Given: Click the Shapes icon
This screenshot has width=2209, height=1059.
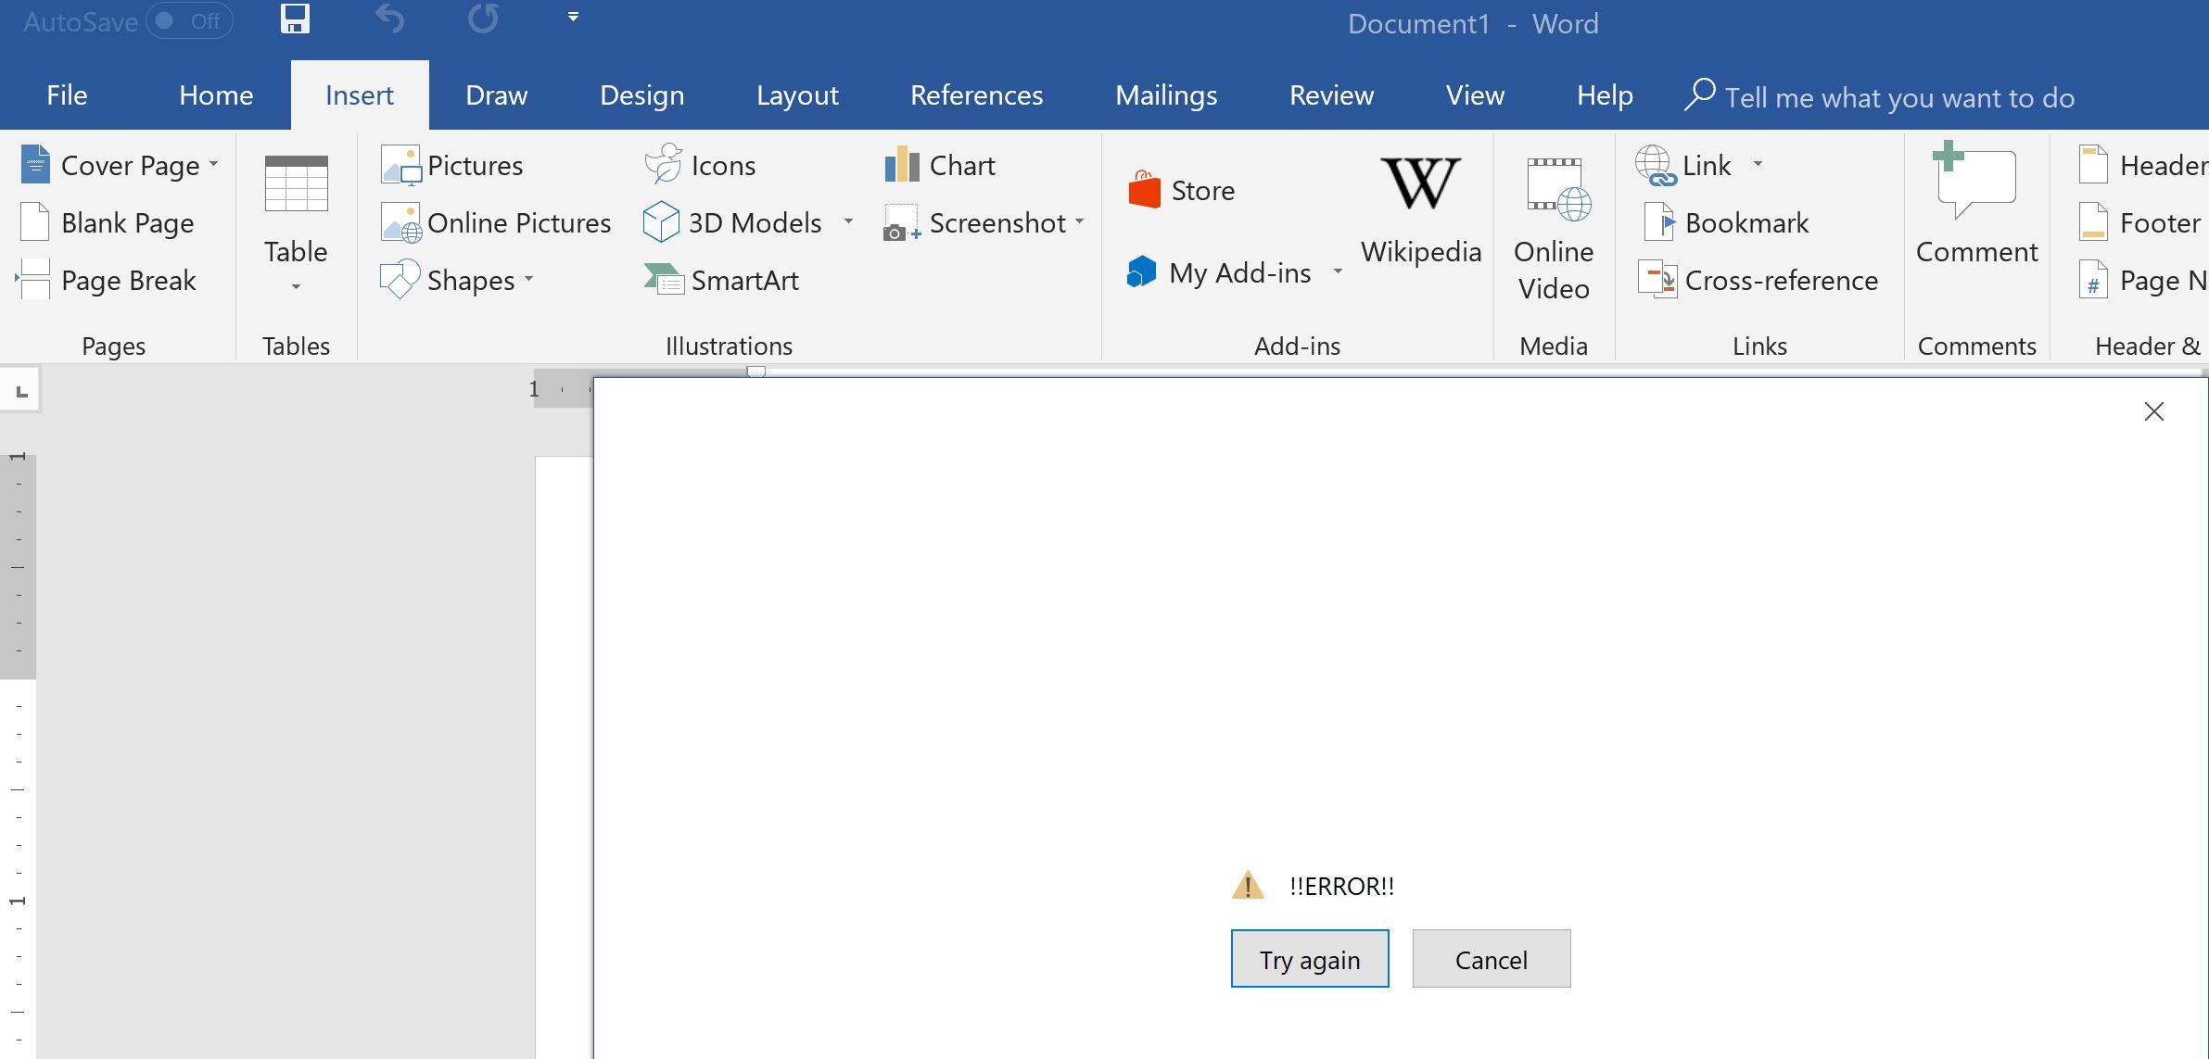Looking at the screenshot, I should tap(400, 280).
